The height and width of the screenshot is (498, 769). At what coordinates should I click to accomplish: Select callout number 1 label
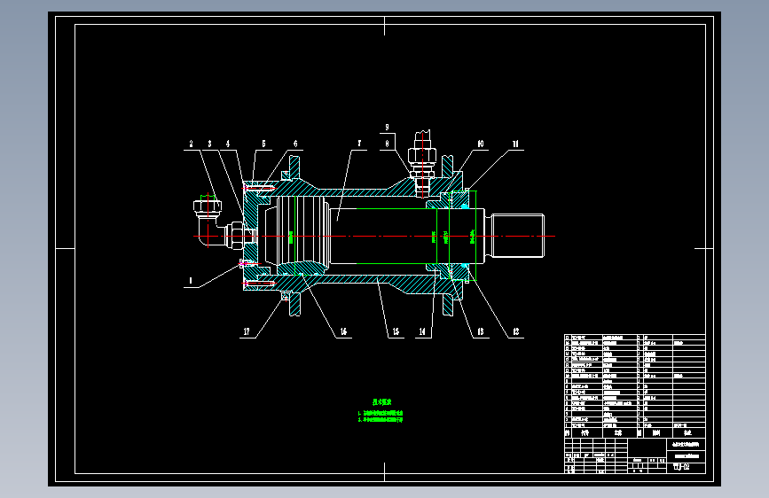(x=191, y=282)
